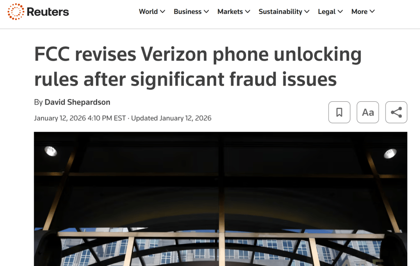Click the Reuters logo icon
The image size is (420, 266).
(16, 11)
